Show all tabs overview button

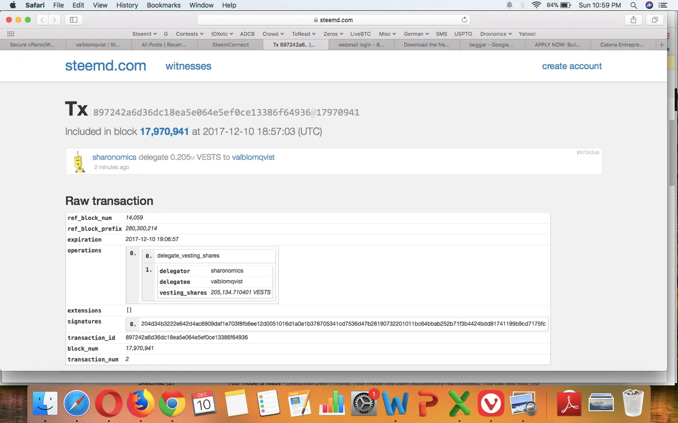coord(655,20)
